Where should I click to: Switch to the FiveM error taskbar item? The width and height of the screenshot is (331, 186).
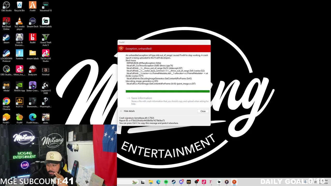[234, 182]
